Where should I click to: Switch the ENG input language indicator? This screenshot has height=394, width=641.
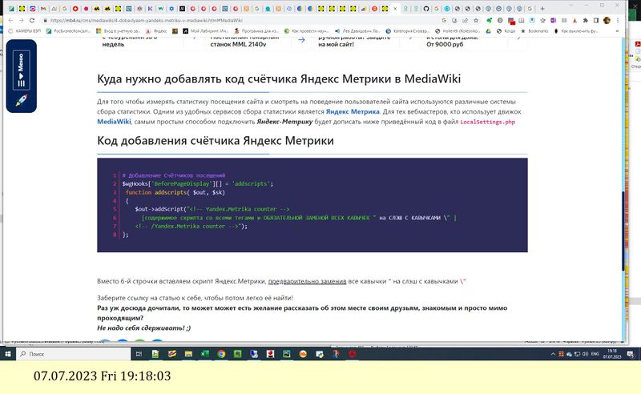pos(595,354)
